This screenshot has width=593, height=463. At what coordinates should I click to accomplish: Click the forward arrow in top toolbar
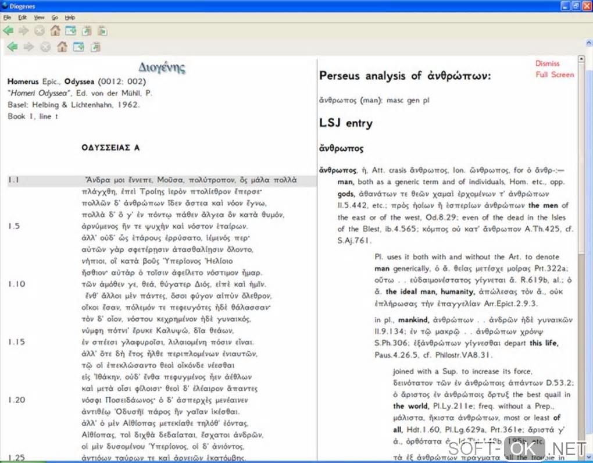point(23,31)
